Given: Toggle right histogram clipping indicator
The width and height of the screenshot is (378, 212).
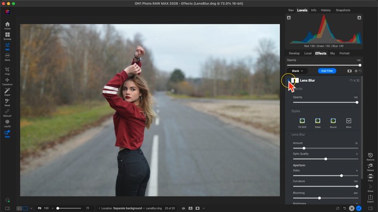Looking at the screenshot, I should [359, 18].
